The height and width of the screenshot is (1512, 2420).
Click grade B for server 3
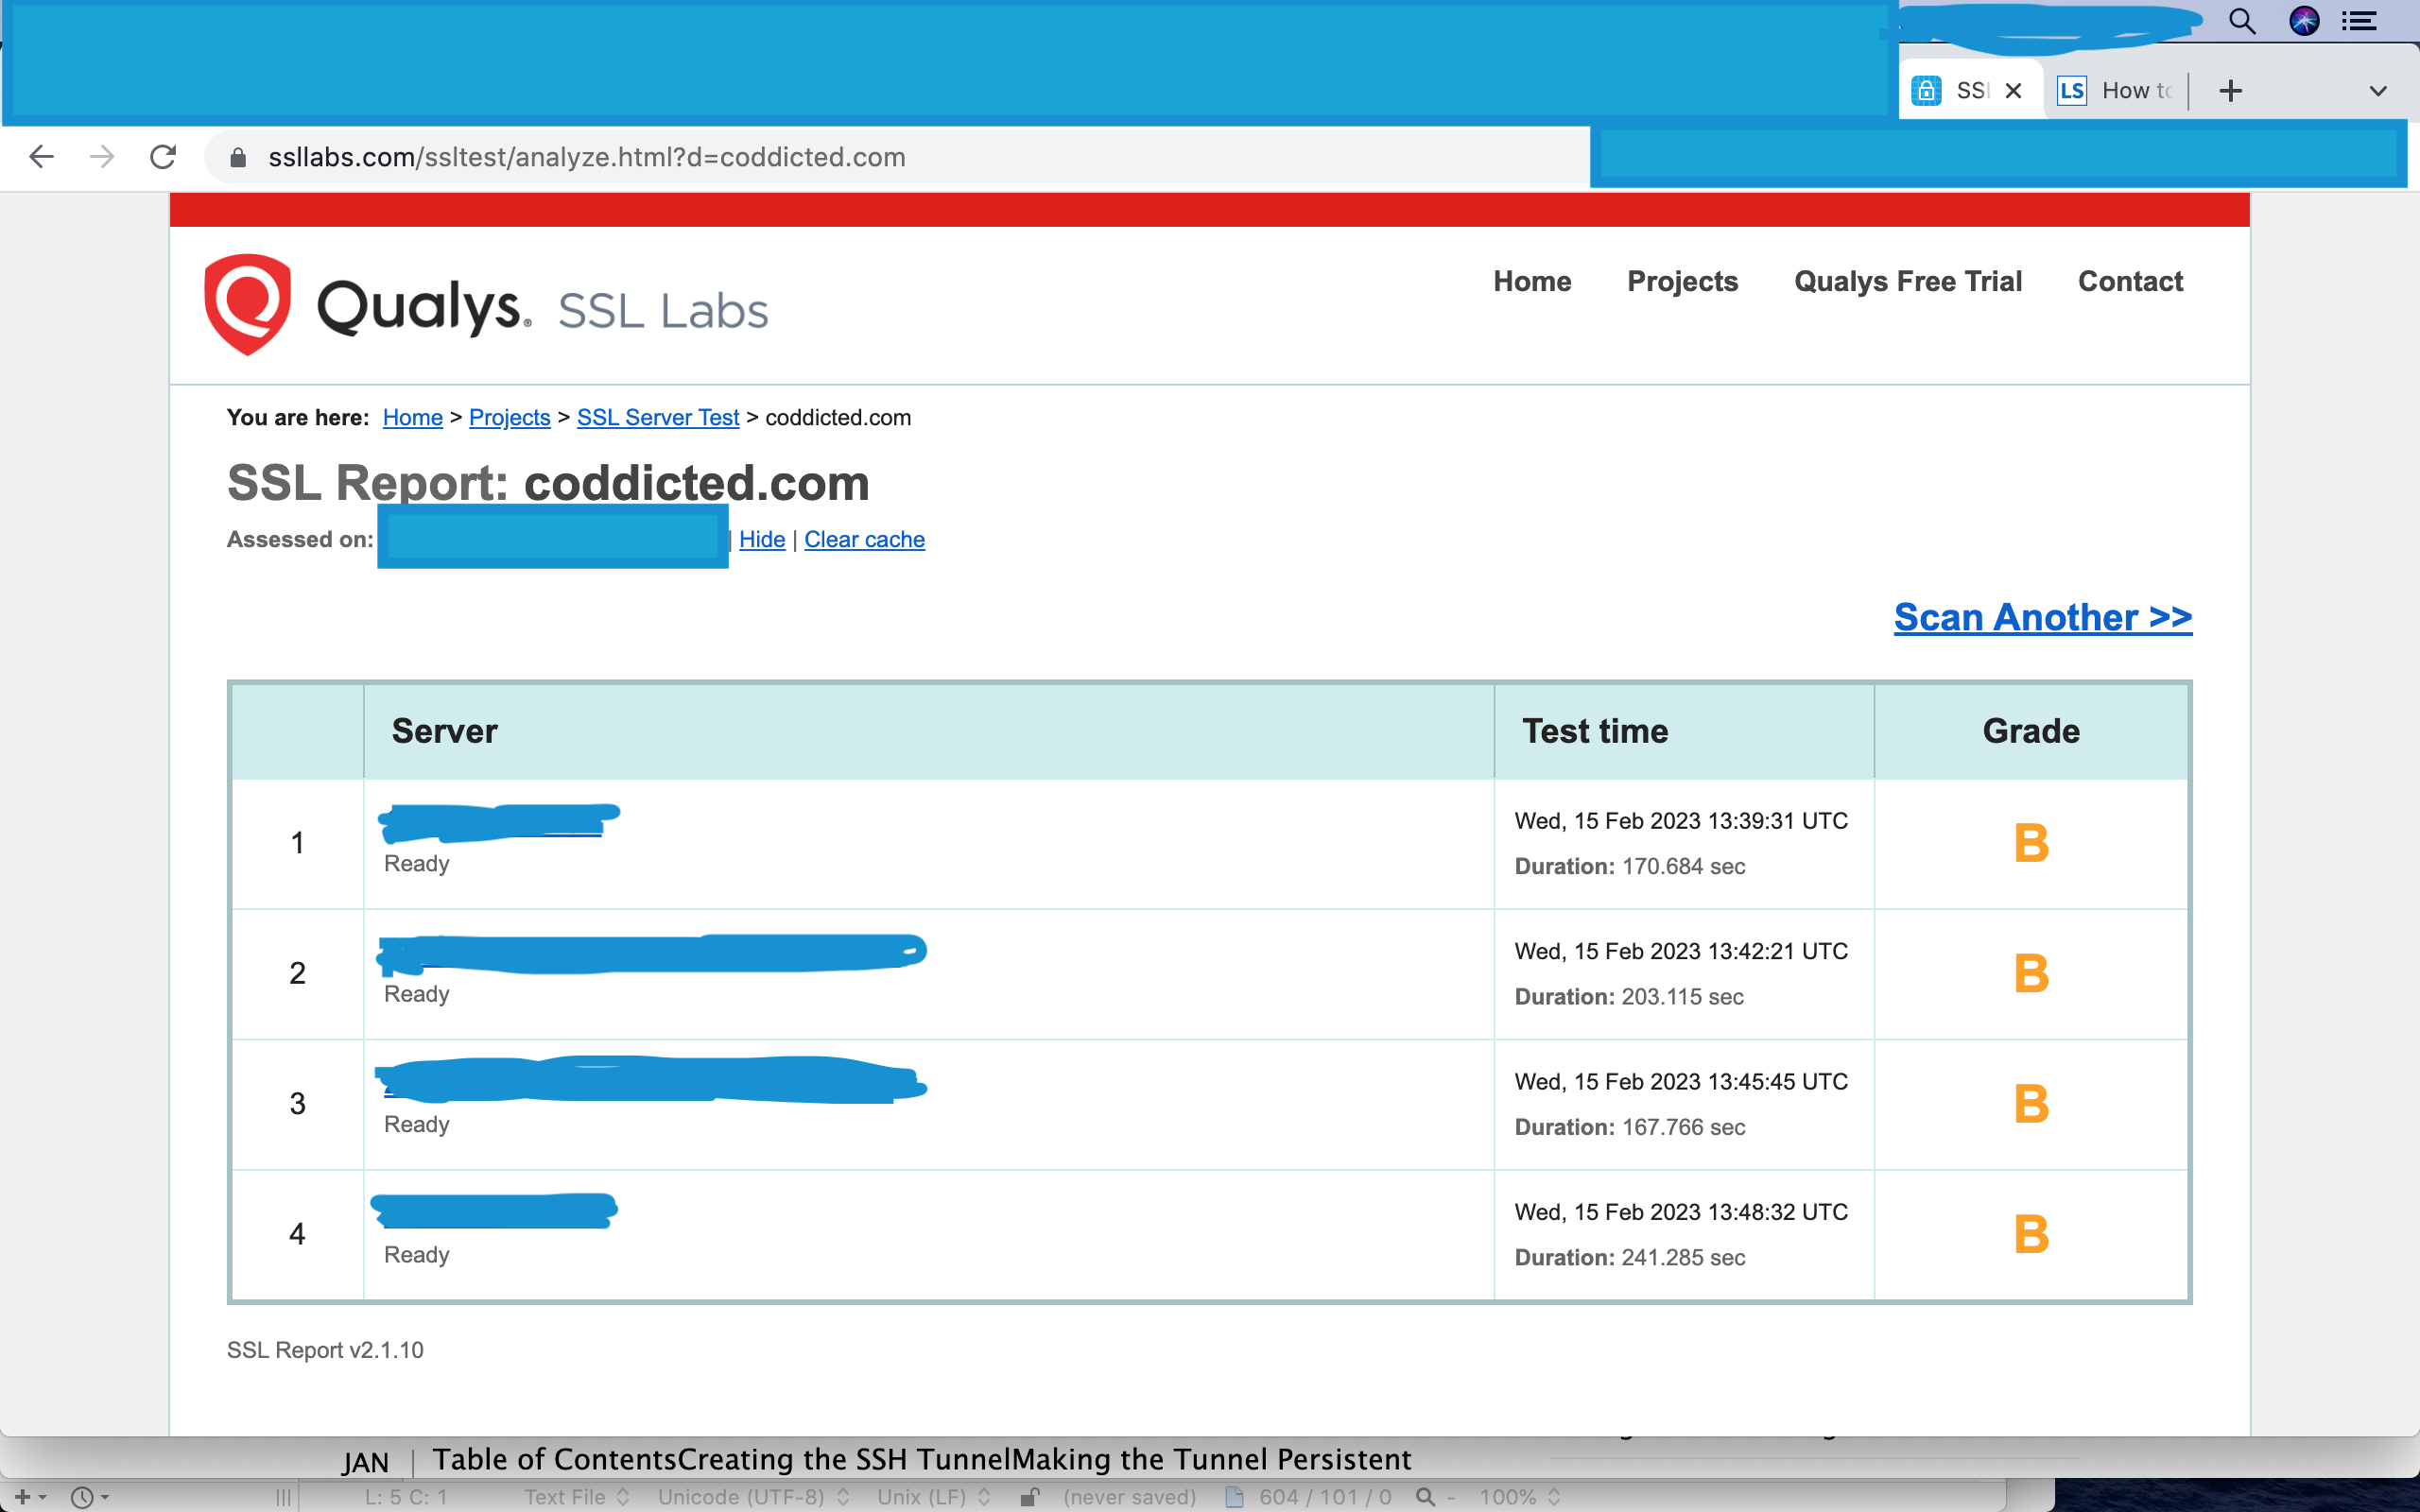pyautogui.click(x=2031, y=1104)
